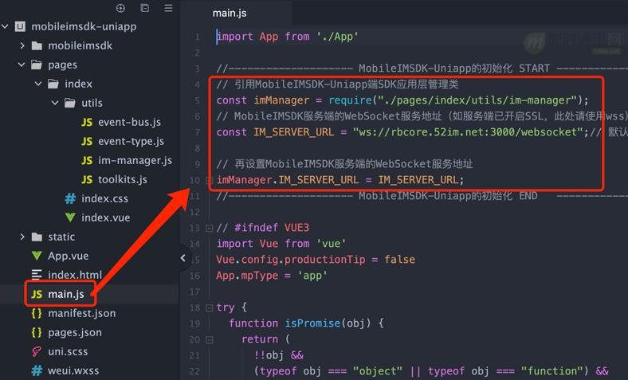Expand the static folder
This screenshot has height=380, width=628.
point(22,237)
